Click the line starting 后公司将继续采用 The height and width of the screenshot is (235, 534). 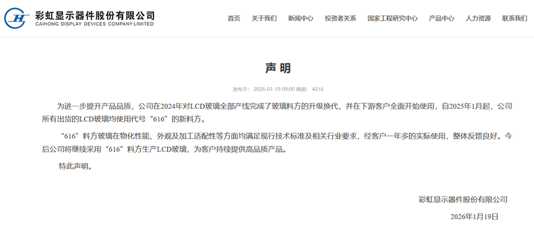coord(164,150)
